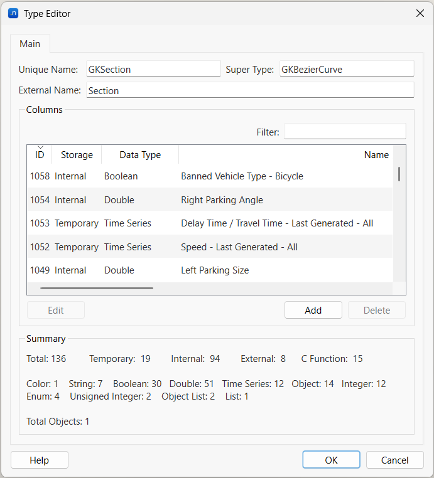
Task: Select the Right Parking Angle row
Action: pyautogui.click(x=210, y=199)
